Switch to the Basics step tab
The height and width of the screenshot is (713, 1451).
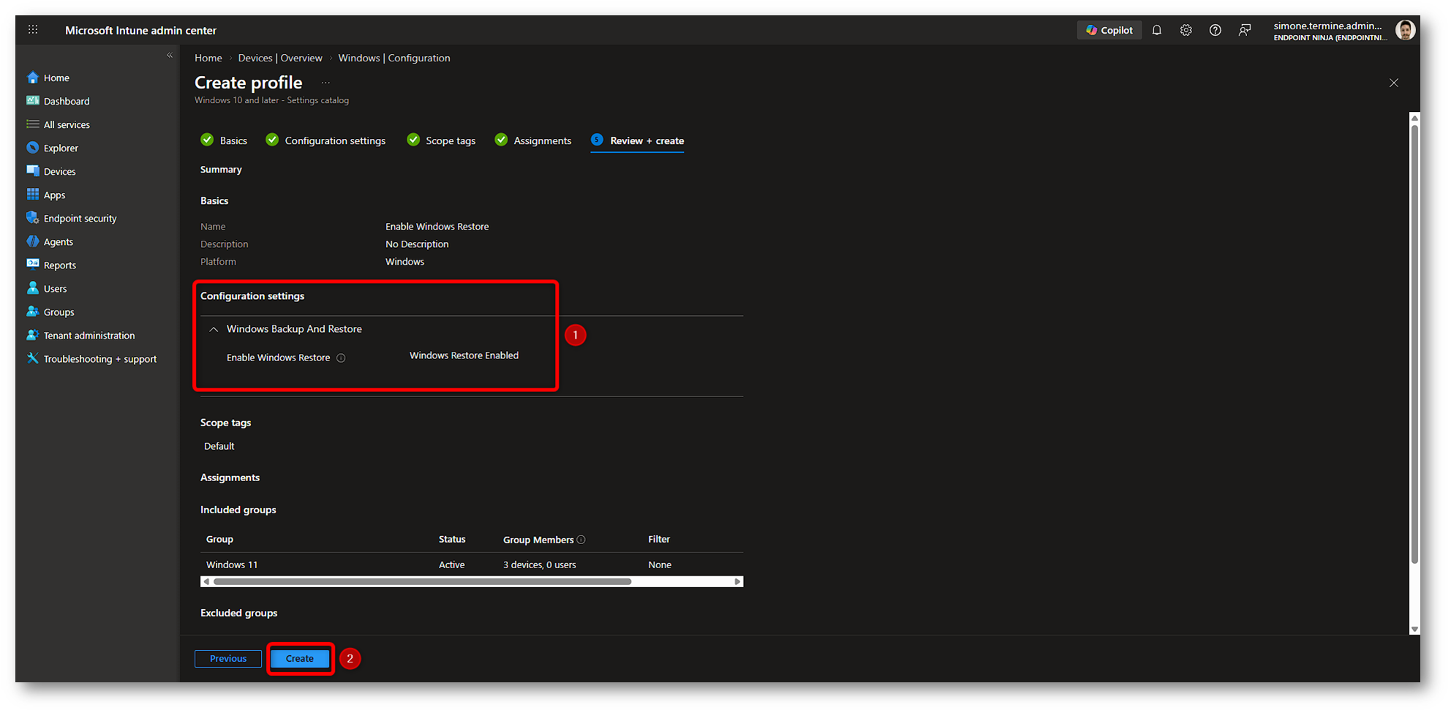[224, 140]
